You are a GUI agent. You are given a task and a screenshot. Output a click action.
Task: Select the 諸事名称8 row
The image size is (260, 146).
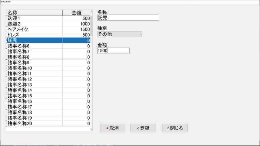tap(48, 57)
